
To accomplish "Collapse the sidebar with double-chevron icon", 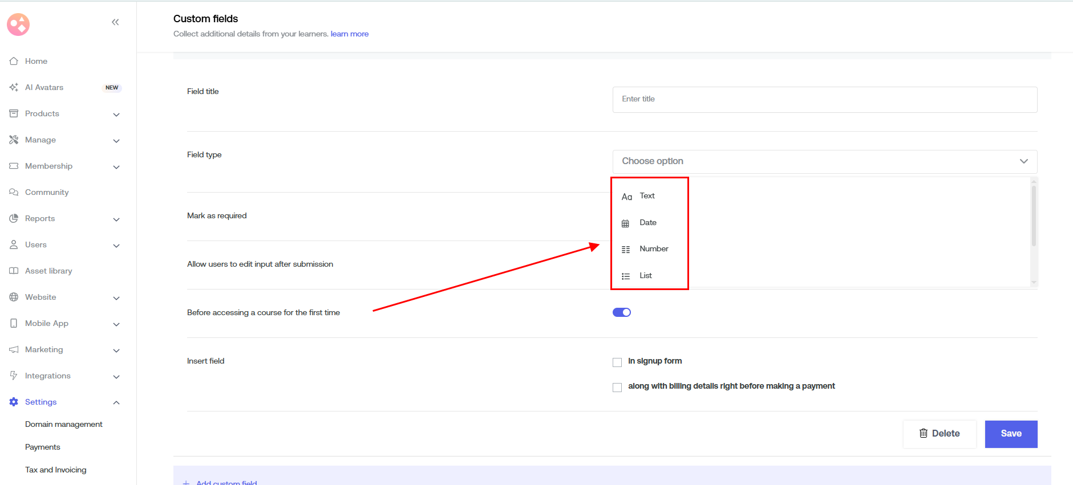I will click(115, 22).
